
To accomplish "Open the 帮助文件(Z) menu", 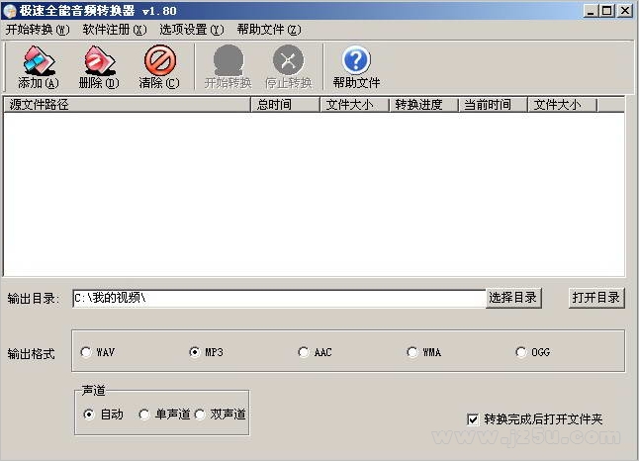I will [x=269, y=30].
